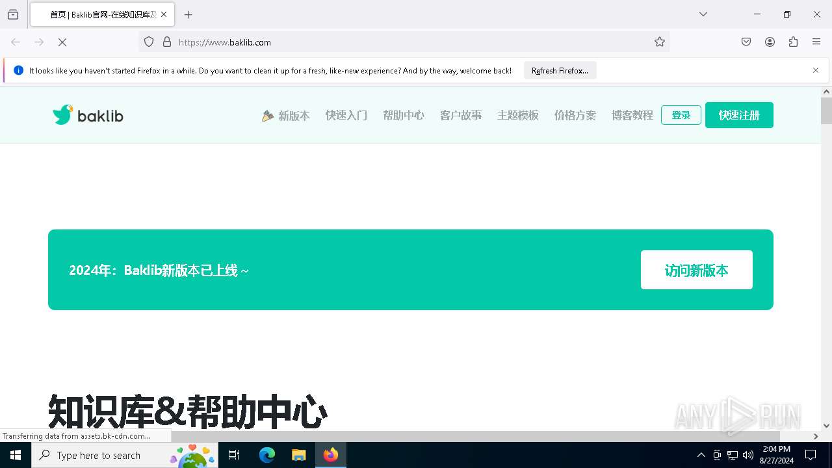The width and height of the screenshot is (832, 468).
Task: Click the 知识库&帮助中心 heading
Action: pos(187,411)
